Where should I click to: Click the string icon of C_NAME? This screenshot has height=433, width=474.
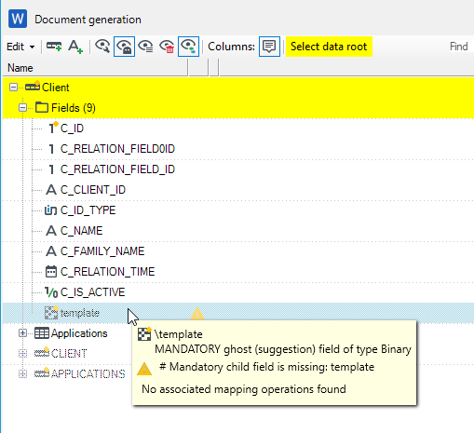[x=51, y=231]
